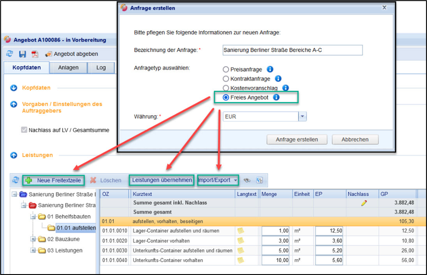Switch to the Anlagen tab
Screen dimensions: 427x275
[68, 68]
